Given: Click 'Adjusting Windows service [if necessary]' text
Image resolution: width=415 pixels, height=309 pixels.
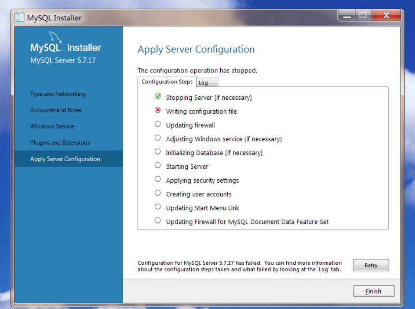Looking at the screenshot, I should click(224, 139).
